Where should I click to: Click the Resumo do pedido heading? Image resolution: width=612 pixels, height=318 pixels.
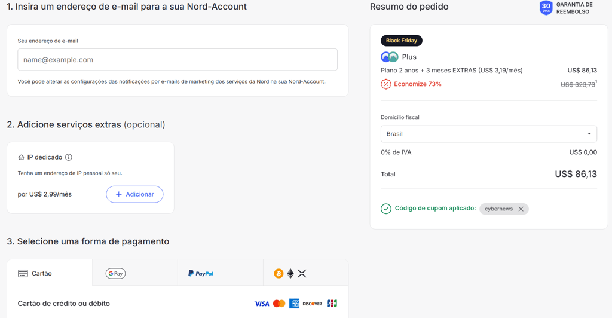(x=409, y=7)
